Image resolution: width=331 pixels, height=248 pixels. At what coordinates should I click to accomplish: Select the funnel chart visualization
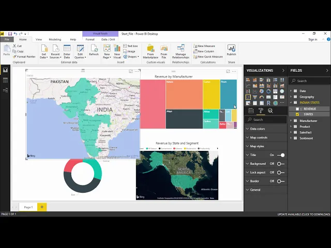coord(255,97)
